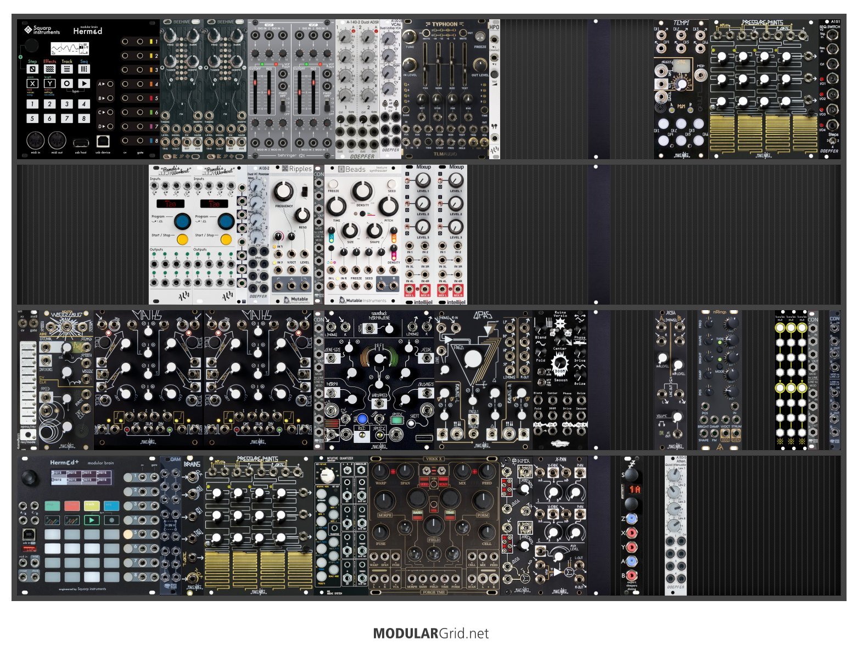
Task: Click the red effects pad on Hermod+
Action: tap(72, 506)
